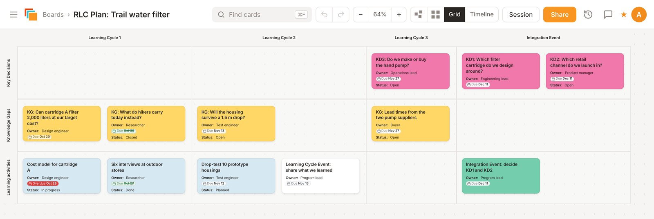Open card Drop-test 10 prototype housings

[236, 176]
